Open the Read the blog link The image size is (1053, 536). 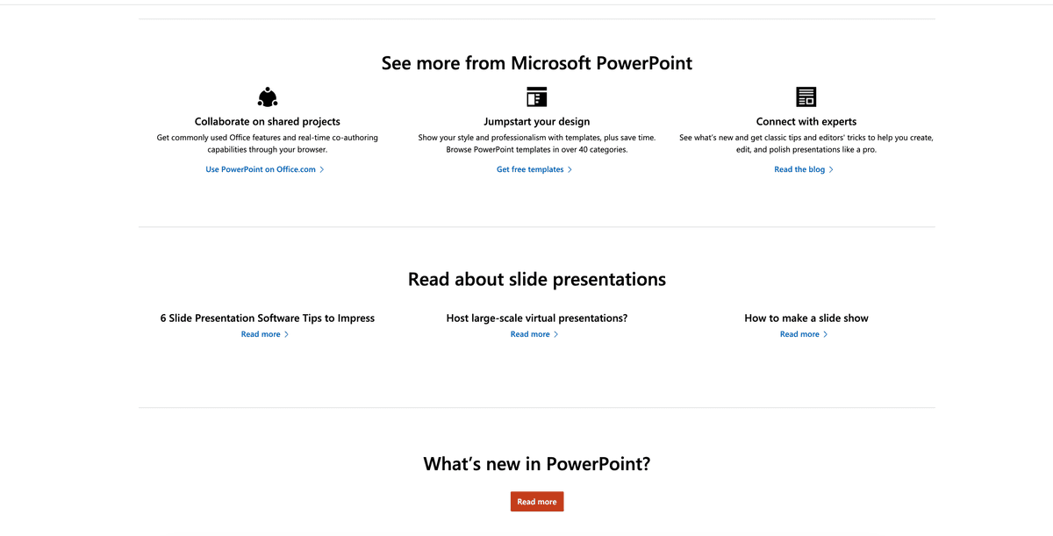(799, 169)
